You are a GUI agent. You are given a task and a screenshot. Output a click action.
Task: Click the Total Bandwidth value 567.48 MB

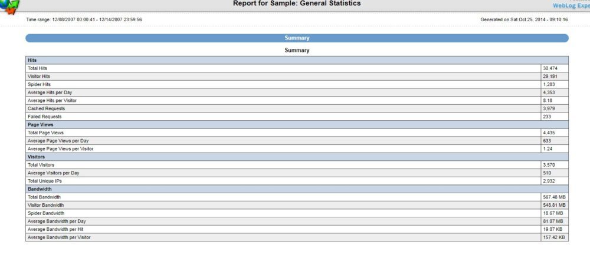pos(553,197)
